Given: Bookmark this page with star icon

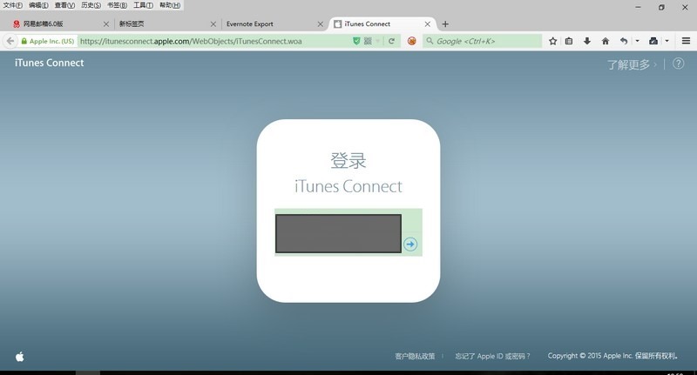Looking at the screenshot, I should click(552, 41).
